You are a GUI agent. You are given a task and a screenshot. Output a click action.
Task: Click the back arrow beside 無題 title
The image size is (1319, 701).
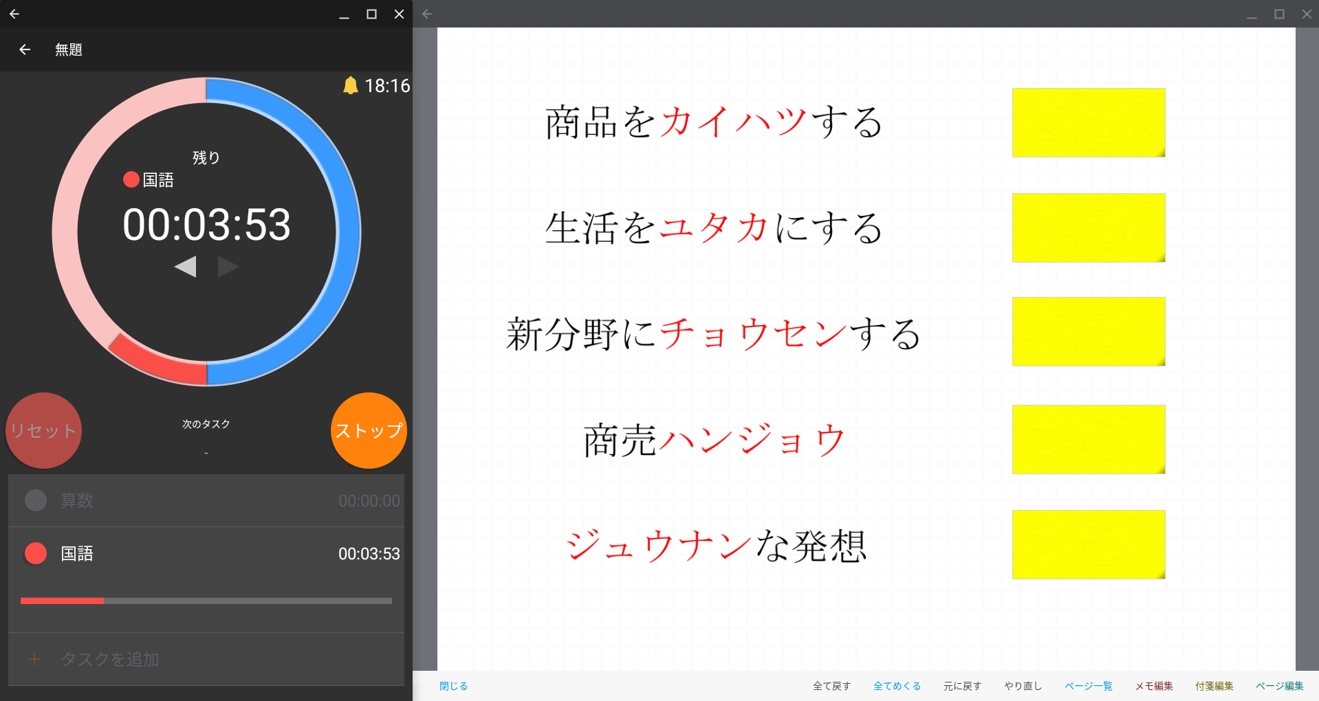click(x=25, y=49)
